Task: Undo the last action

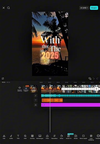Action: (x=94, y=79)
